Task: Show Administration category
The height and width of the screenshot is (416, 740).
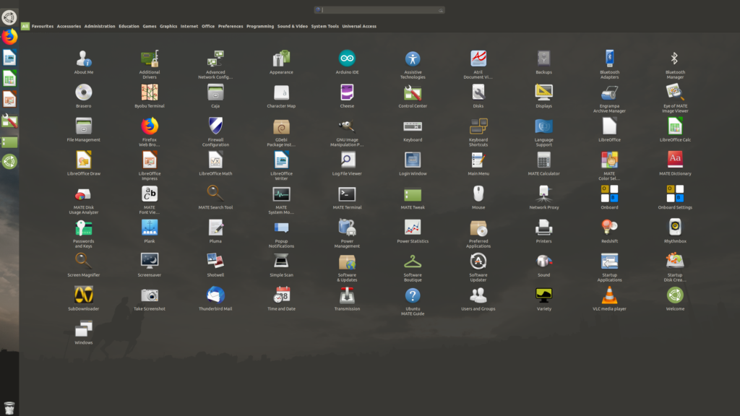Action: point(100,27)
